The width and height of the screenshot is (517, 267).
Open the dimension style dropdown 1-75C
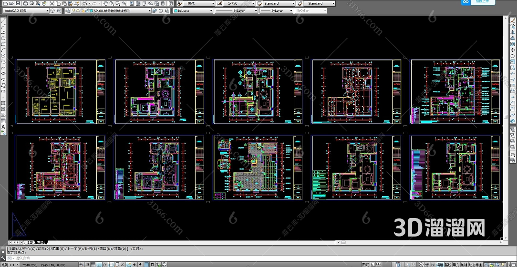[x=239, y=3]
